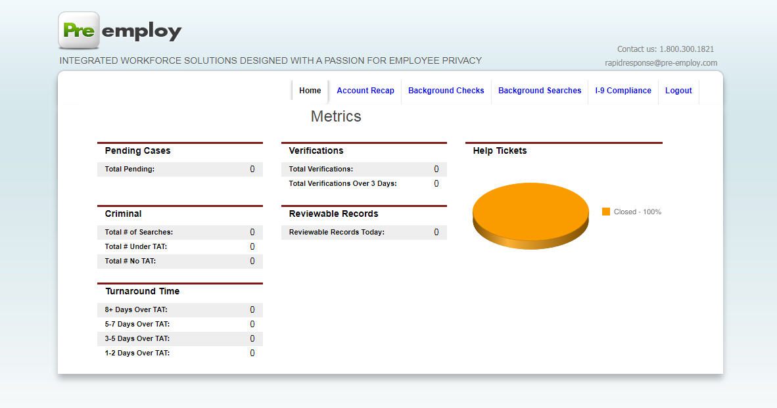Open the Background Checks section
The width and height of the screenshot is (777, 408).
pos(446,91)
